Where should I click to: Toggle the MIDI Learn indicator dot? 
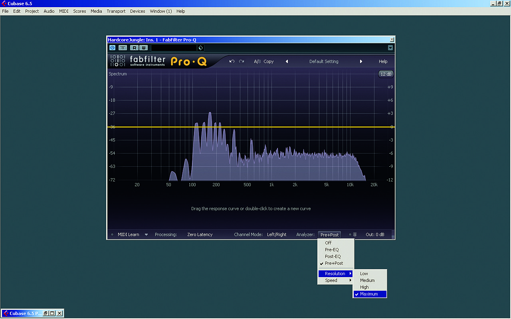click(112, 234)
